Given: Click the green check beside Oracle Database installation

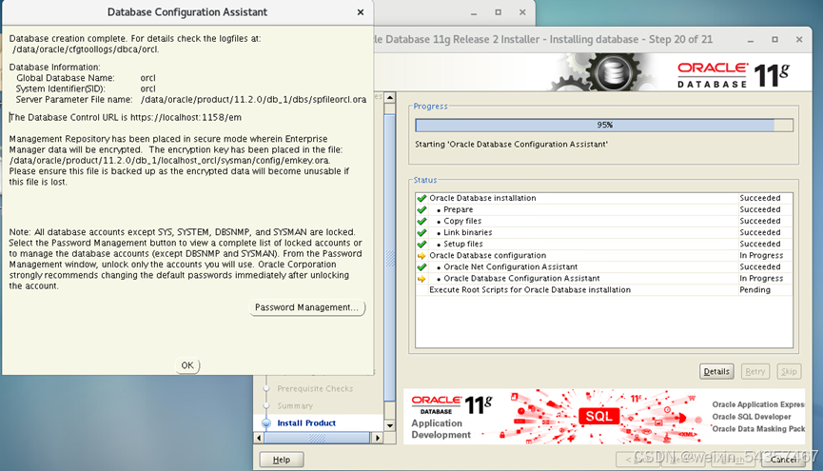Looking at the screenshot, I should point(421,198).
